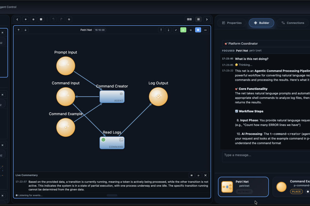Select the Petri Net card at bottom
Image resolution: width=310 pixels, height=206 pixels.
pyautogui.click(x=243, y=187)
